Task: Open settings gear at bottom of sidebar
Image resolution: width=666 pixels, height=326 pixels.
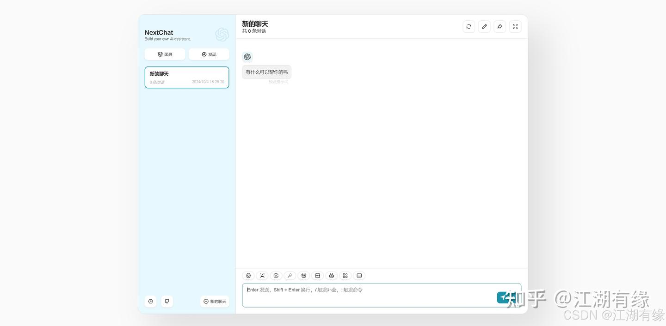Action: pos(150,301)
